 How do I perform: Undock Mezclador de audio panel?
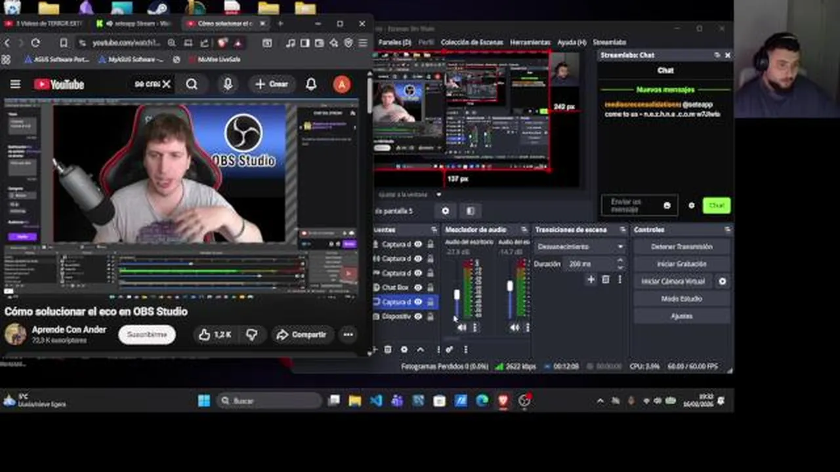pos(524,229)
